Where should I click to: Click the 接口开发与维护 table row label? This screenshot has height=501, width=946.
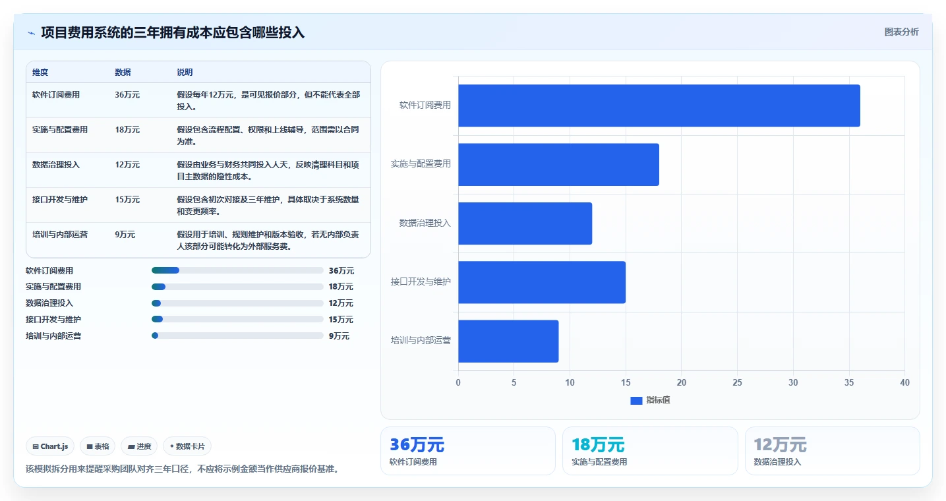pyautogui.click(x=60, y=200)
